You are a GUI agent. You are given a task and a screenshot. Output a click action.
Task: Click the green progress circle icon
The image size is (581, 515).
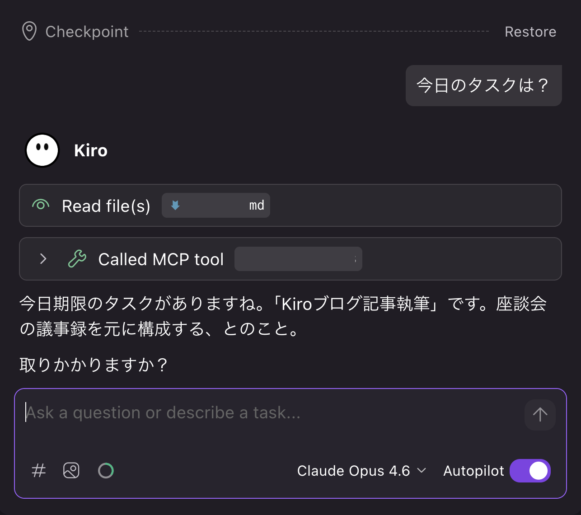106,470
